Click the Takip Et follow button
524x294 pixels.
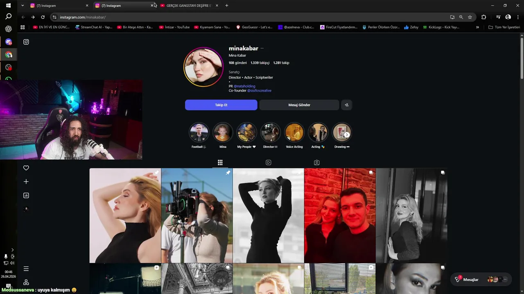pos(221,105)
